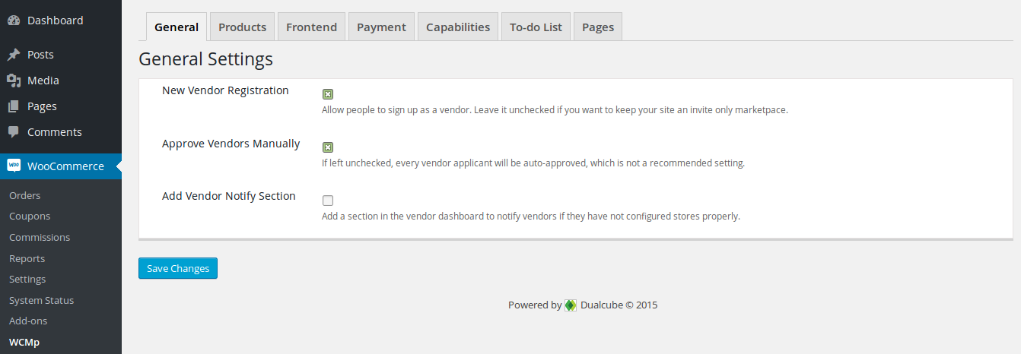Open the Coupons submenu link
The image size is (1021, 354).
click(30, 217)
